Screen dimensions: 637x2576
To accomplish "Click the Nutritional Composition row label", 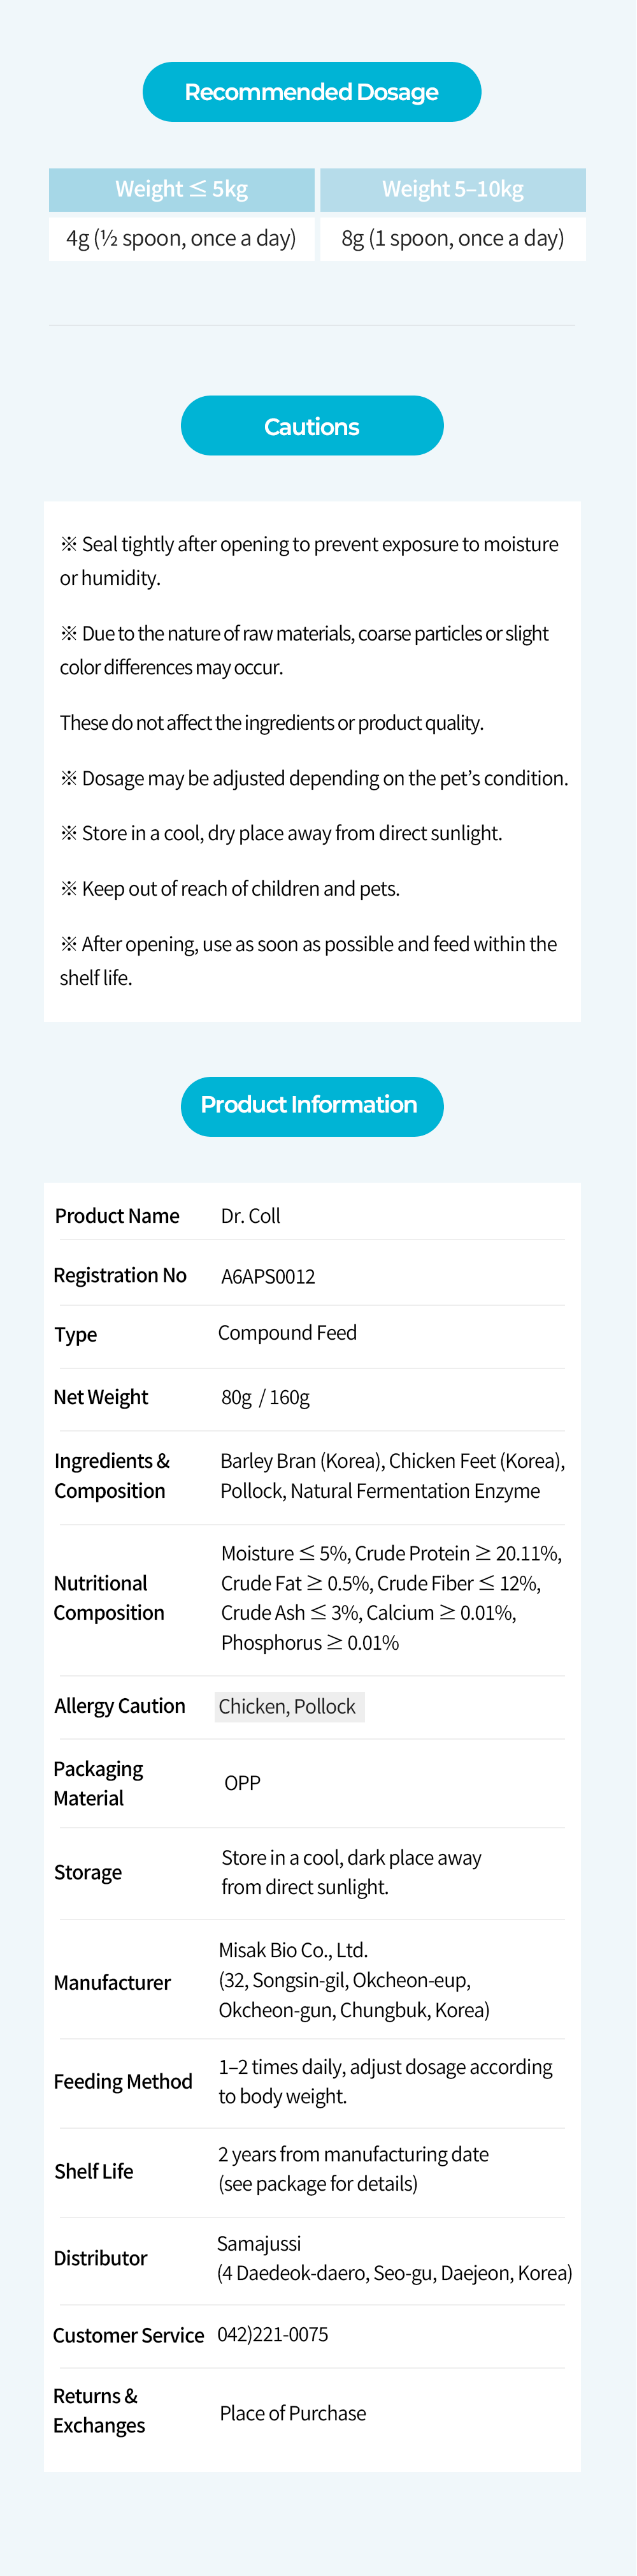I will (109, 1597).
